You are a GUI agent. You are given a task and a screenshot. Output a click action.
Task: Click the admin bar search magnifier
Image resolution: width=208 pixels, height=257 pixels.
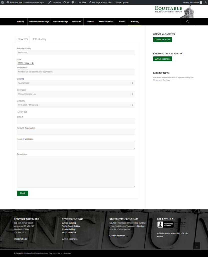tap(205, 2)
